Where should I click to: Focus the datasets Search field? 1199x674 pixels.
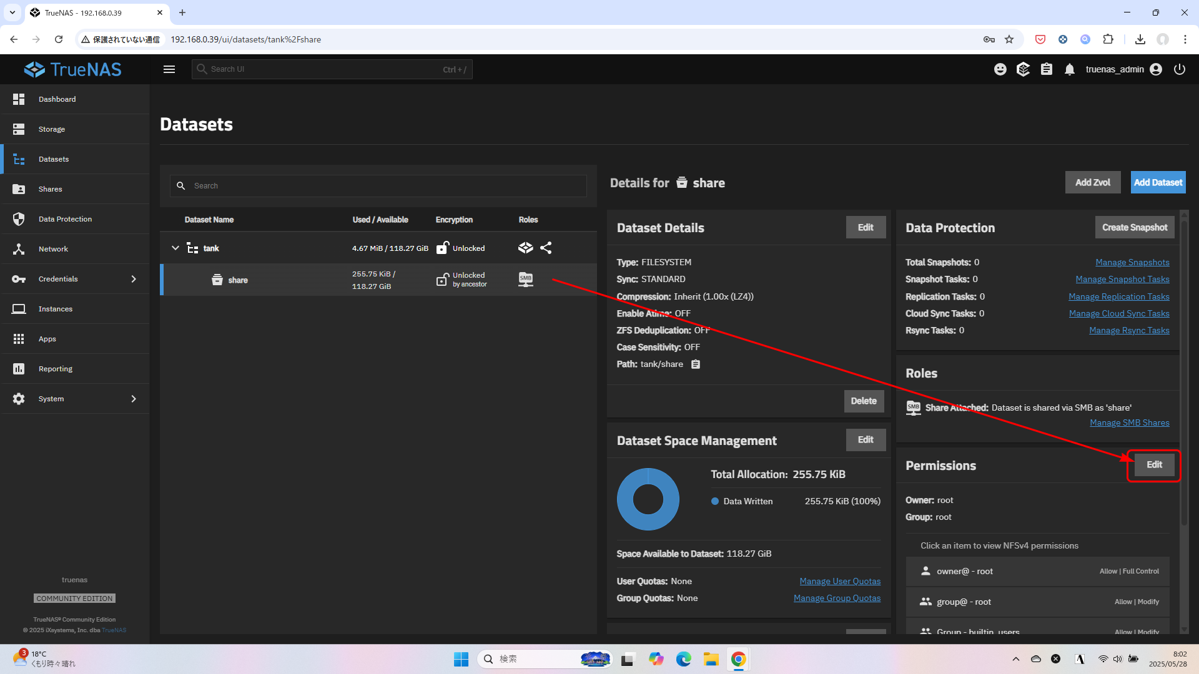click(378, 186)
